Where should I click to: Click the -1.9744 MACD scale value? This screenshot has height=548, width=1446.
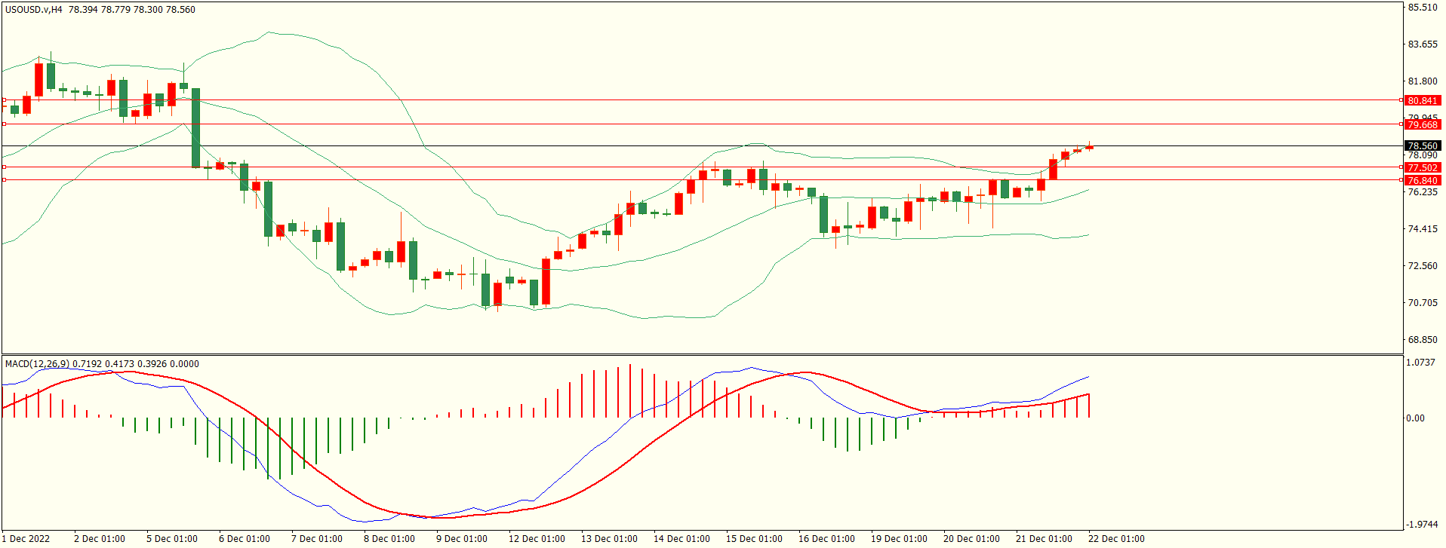click(1420, 525)
